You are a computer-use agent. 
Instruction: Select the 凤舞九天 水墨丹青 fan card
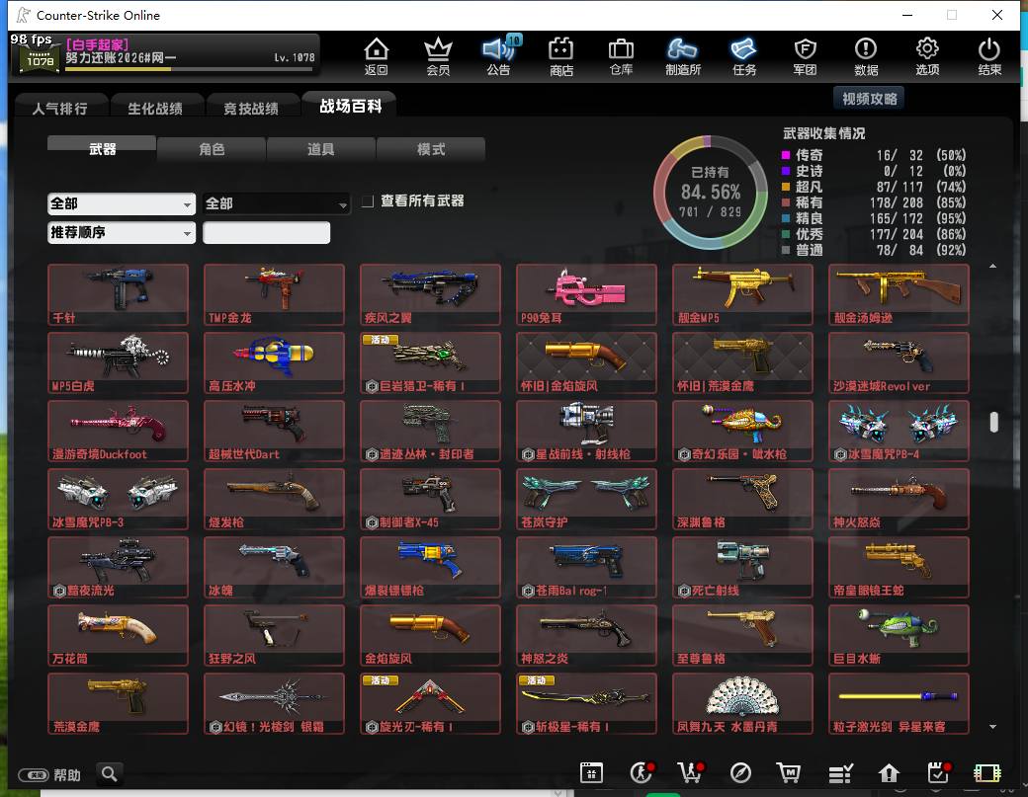[x=742, y=703]
